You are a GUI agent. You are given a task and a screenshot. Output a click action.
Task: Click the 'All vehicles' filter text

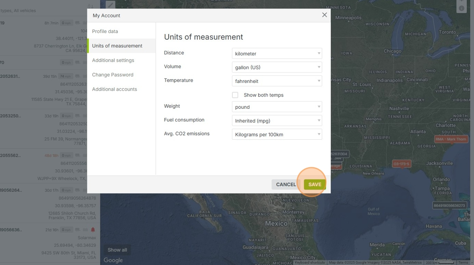(x=25, y=11)
